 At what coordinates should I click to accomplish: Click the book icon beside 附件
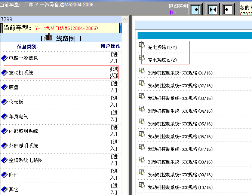pos(4,175)
